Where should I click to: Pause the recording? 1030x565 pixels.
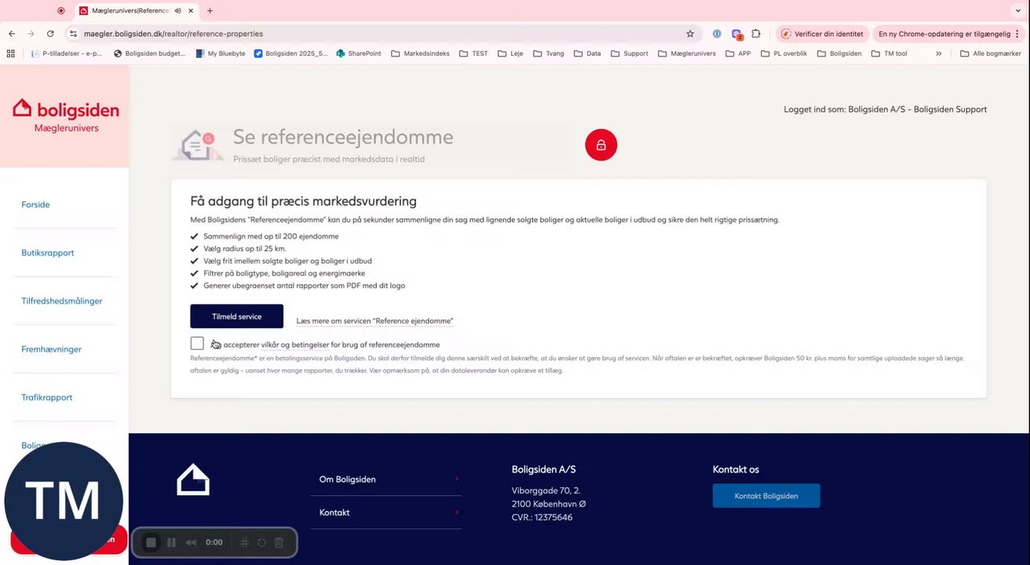pyautogui.click(x=171, y=542)
